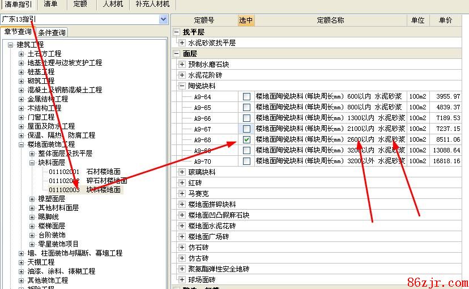Click the 定额名称 column header
The image size is (469, 289).
[x=330, y=20]
